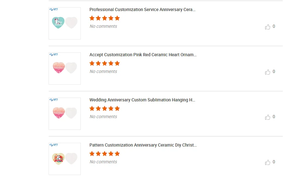297x181 pixels.
Task: Open Wedding Anniversary Custom Sublimation Hanging link
Action: pyautogui.click(x=142, y=100)
